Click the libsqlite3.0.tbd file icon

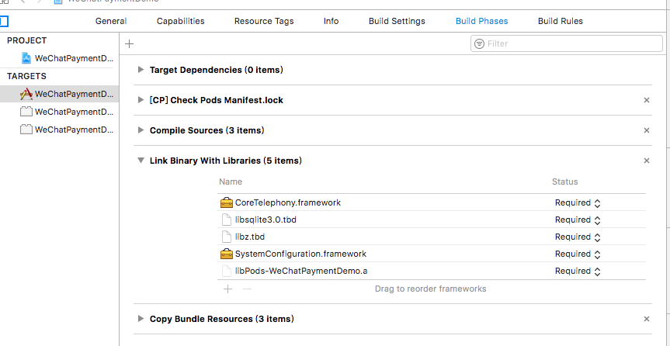pyautogui.click(x=227, y=220)
